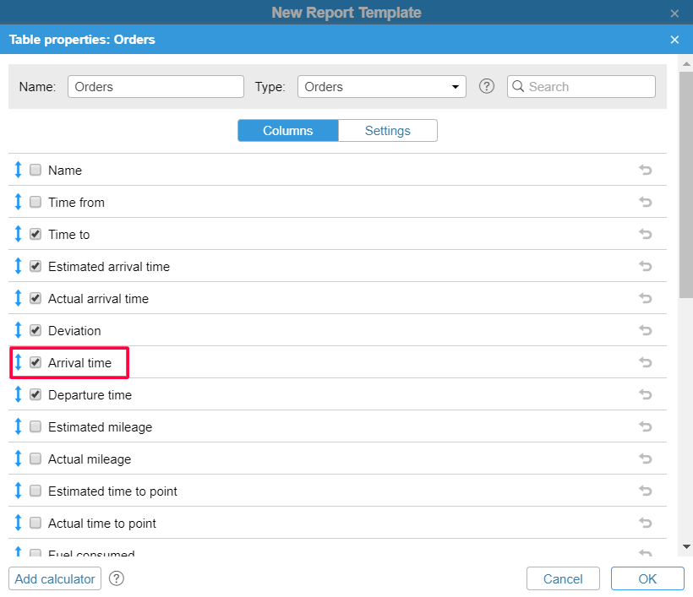This screenshot has height=597, width=693.
Task: Check the Estimated time to point box
Action: click(x=35, y=491)
